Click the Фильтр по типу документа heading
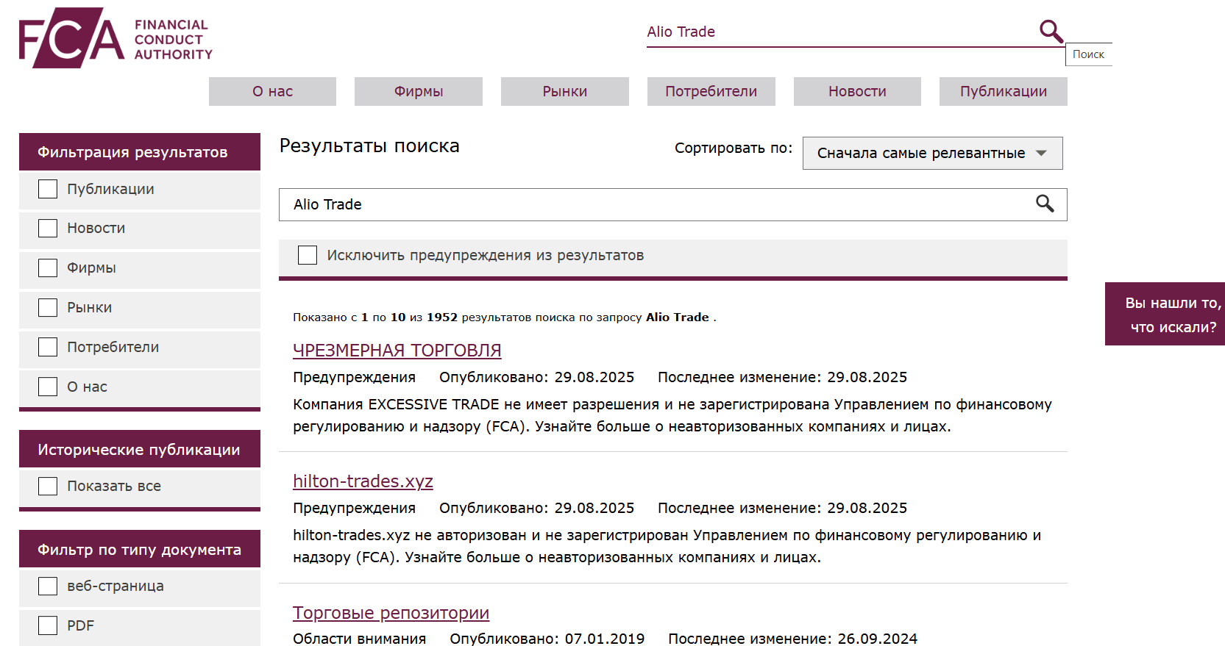This screenshot has width=1225, height=646. (x=140, y=549)
